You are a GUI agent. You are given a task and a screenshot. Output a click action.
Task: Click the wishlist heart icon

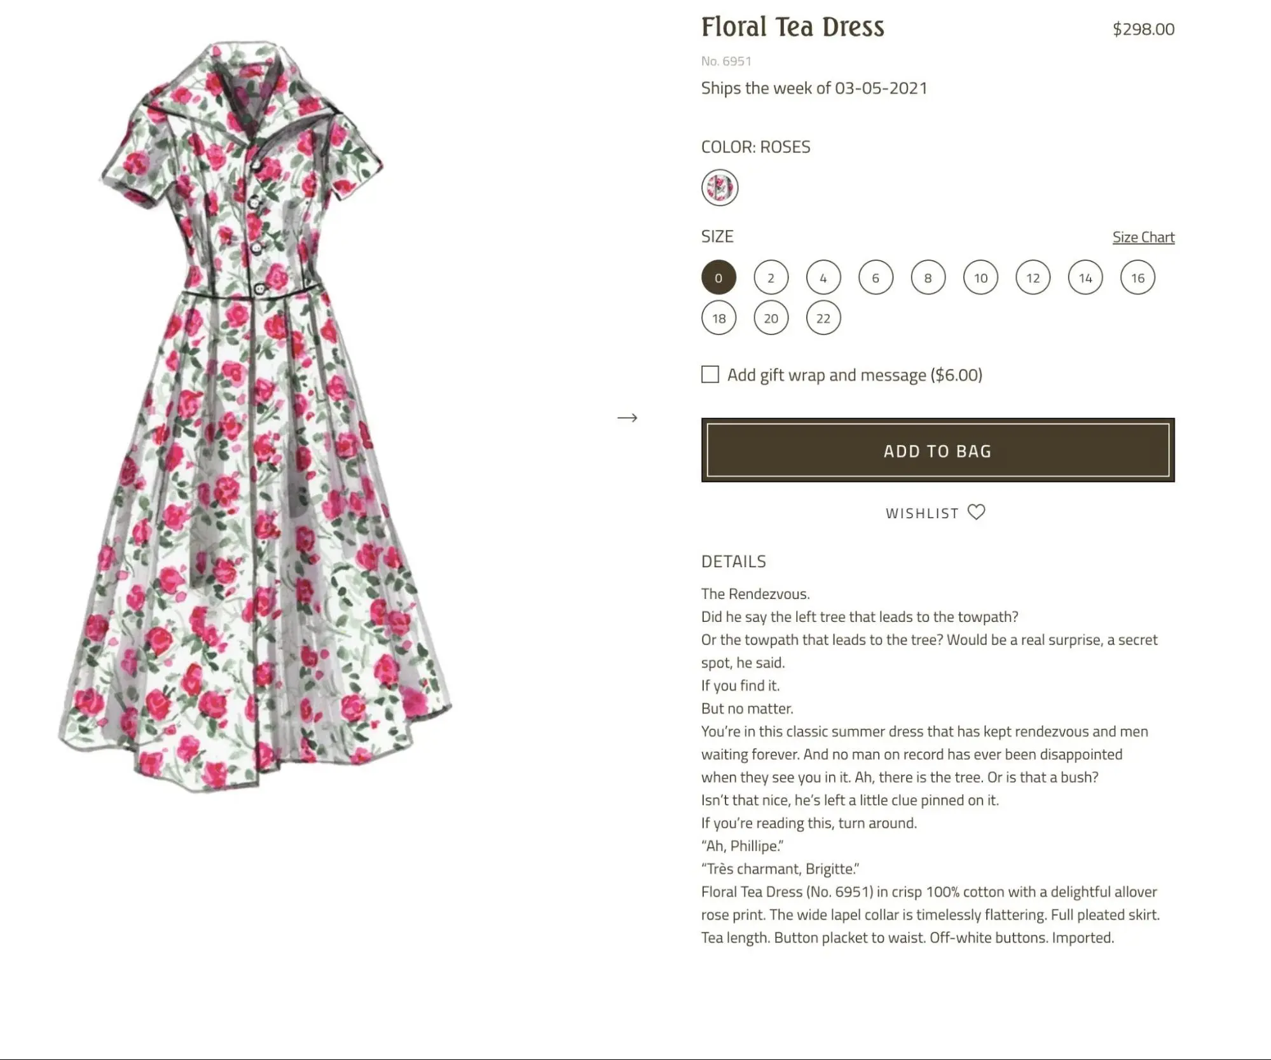click(x=976, y=512)
